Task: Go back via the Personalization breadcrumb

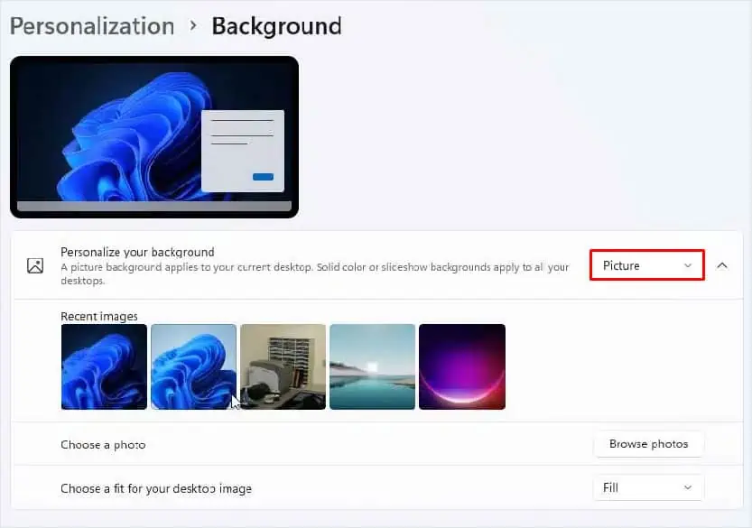Action: (90, 26)
